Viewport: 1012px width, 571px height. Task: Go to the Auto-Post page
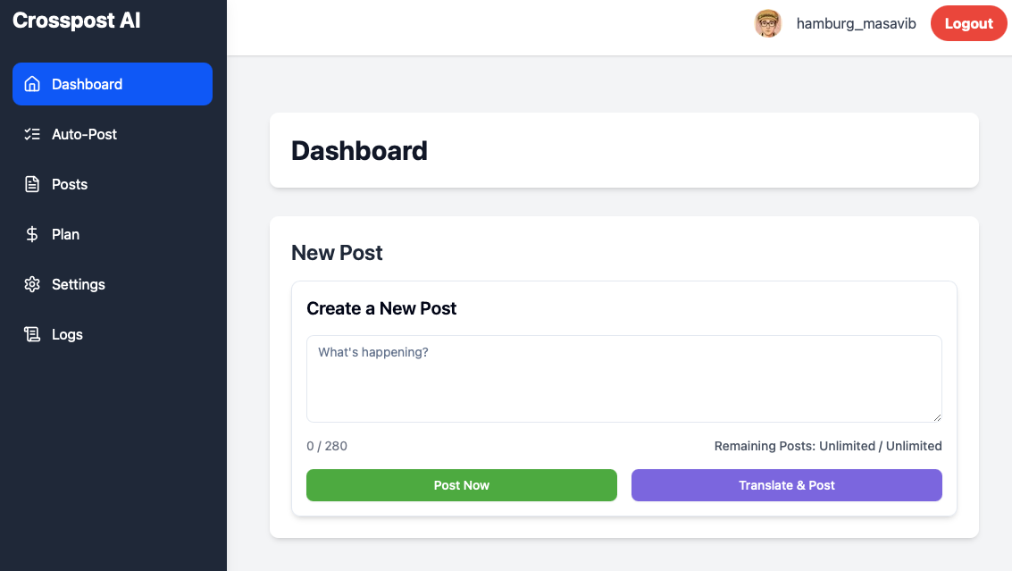pos(84,134)
